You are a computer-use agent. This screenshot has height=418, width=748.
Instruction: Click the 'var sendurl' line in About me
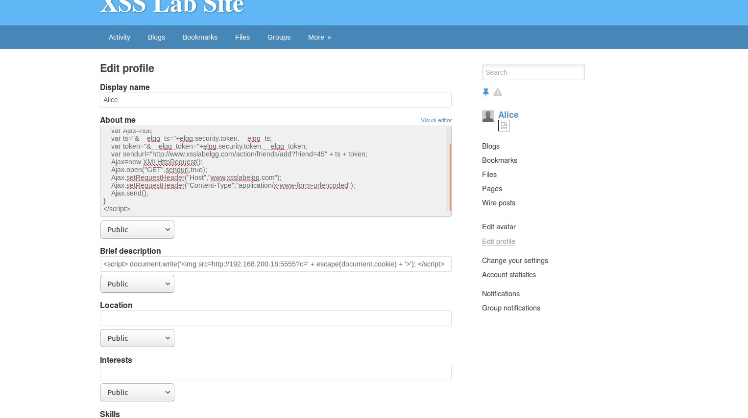(x=239, y=154)
